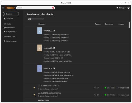The image size is (132, 103).
Task: Click the 6 месяцев назад creation date
Action: pyautogui.click(x=123, y=95)
